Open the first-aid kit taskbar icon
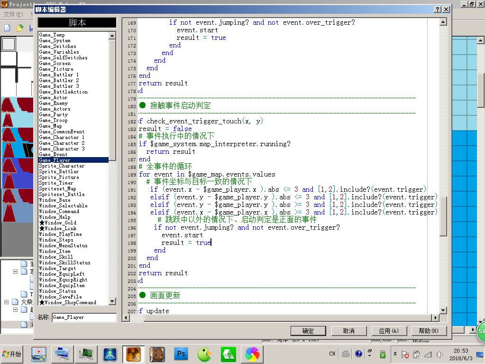 point(39,354)
